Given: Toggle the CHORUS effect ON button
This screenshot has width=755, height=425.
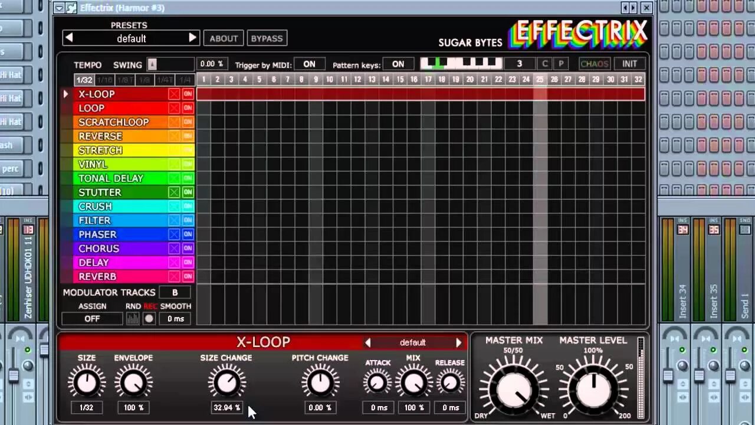Looking at the screenshot, I should [x=188, y=249].
